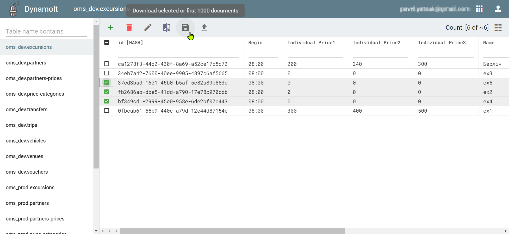
Task: Select the oms_dev.trips table
Action: (21, 125)
